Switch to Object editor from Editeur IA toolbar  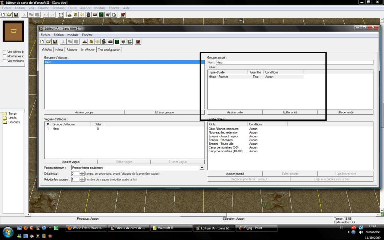[104, 42]
